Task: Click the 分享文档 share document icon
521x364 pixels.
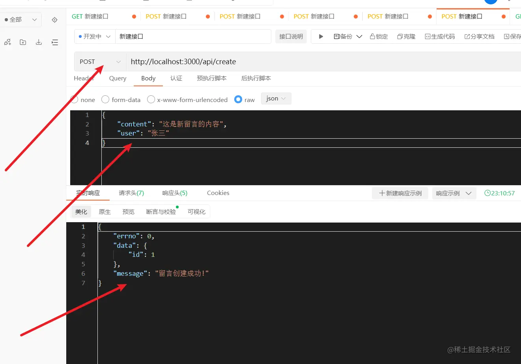Action: point(467,36)
